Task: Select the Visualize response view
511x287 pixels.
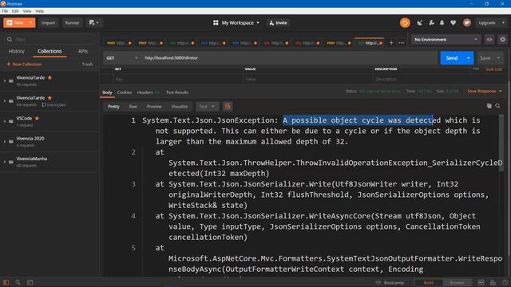Action: tap(179, 106)
